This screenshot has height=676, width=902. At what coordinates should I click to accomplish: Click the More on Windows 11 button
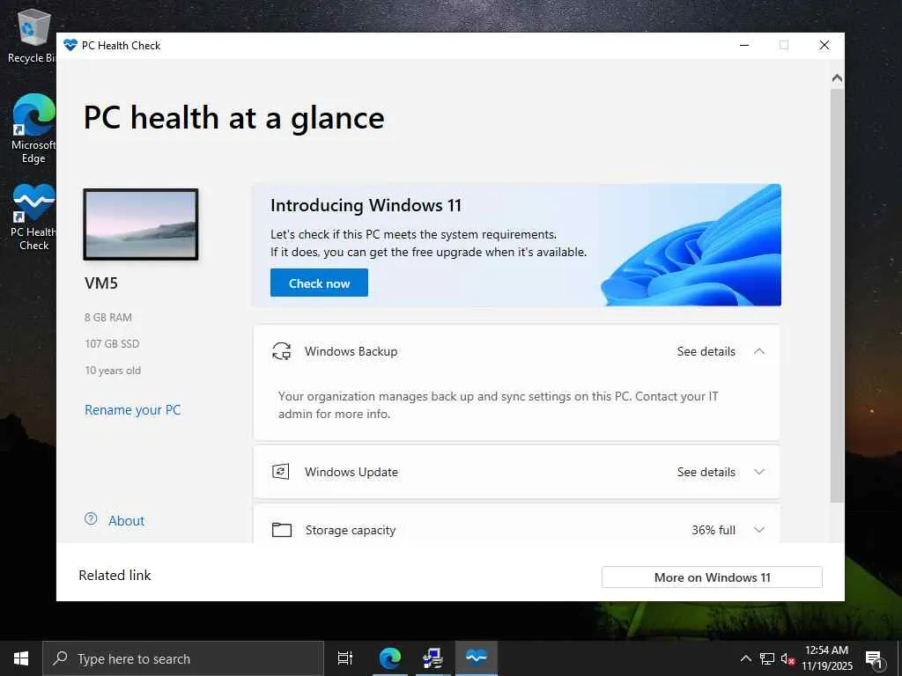coord(712,577)
